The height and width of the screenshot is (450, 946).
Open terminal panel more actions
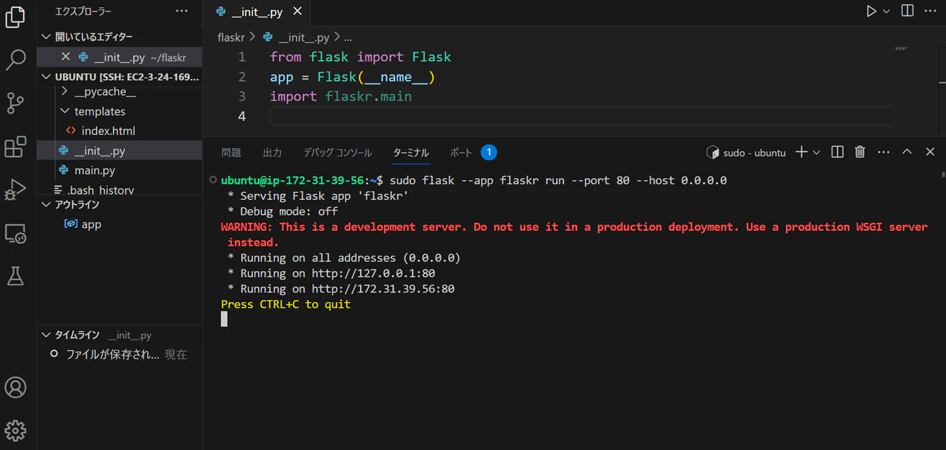(884, 152)
